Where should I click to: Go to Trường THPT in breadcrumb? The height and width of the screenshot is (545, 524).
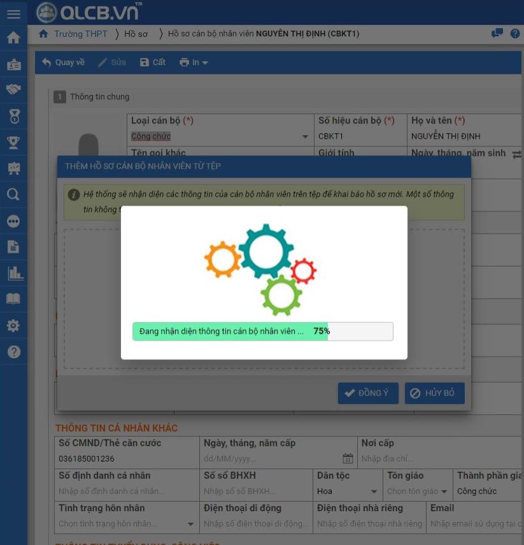80,34
